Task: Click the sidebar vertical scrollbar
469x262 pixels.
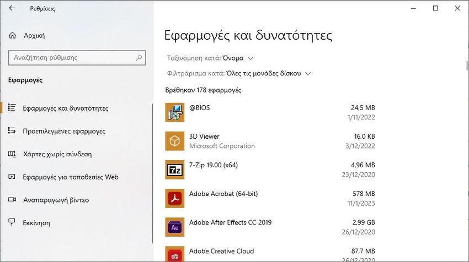Action: (152, 173)
